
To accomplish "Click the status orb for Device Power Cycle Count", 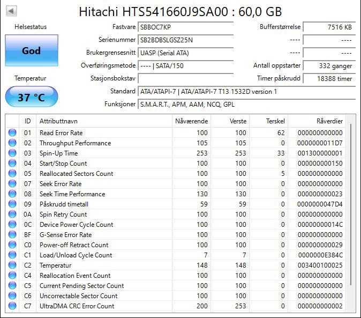I will (x=12, y=225).
